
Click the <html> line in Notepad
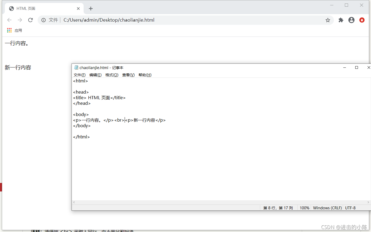(80, 81)
